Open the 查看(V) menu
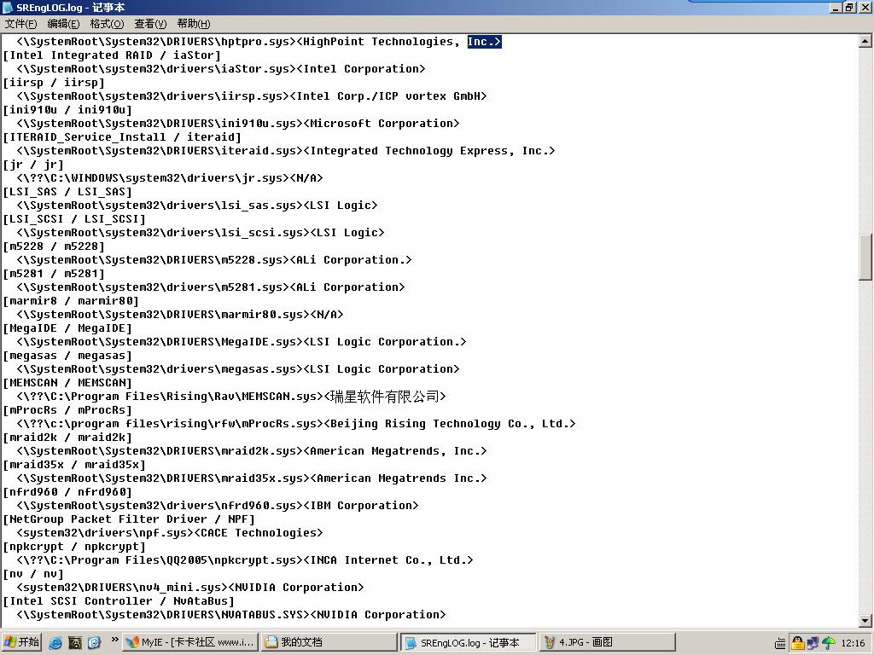The width and height of the screenshot is (874, 655). [x=150, y=23]
